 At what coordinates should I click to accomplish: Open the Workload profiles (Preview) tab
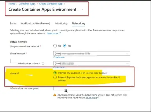point(35,23)
